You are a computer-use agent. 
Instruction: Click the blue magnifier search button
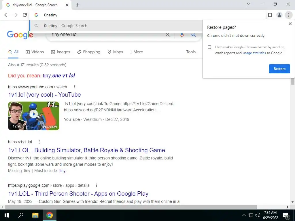[x=193, y=35]
